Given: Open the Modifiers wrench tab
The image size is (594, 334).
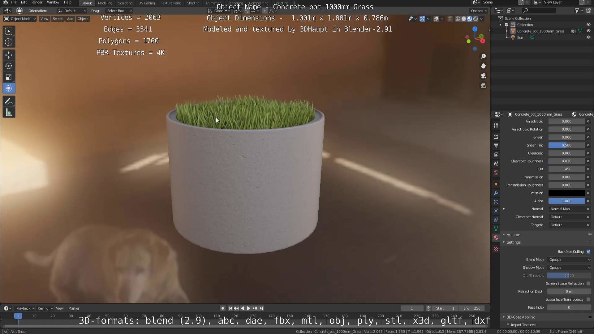Looking at the screenshot, I should click(x=496, y=193).
